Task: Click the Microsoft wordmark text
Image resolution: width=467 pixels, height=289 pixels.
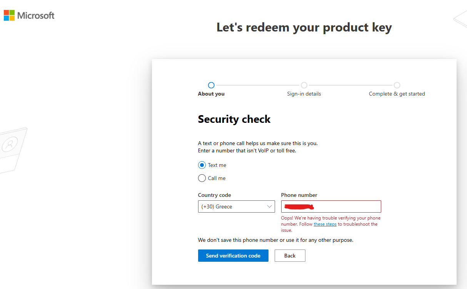Action: click(36, 15)
